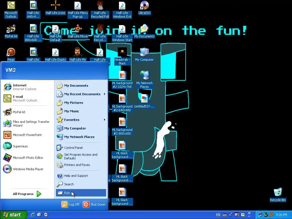Select HL background #2-1024x768 image file
Image resolution: width=292 pixels, height=219 pixels.
point(122,80)
